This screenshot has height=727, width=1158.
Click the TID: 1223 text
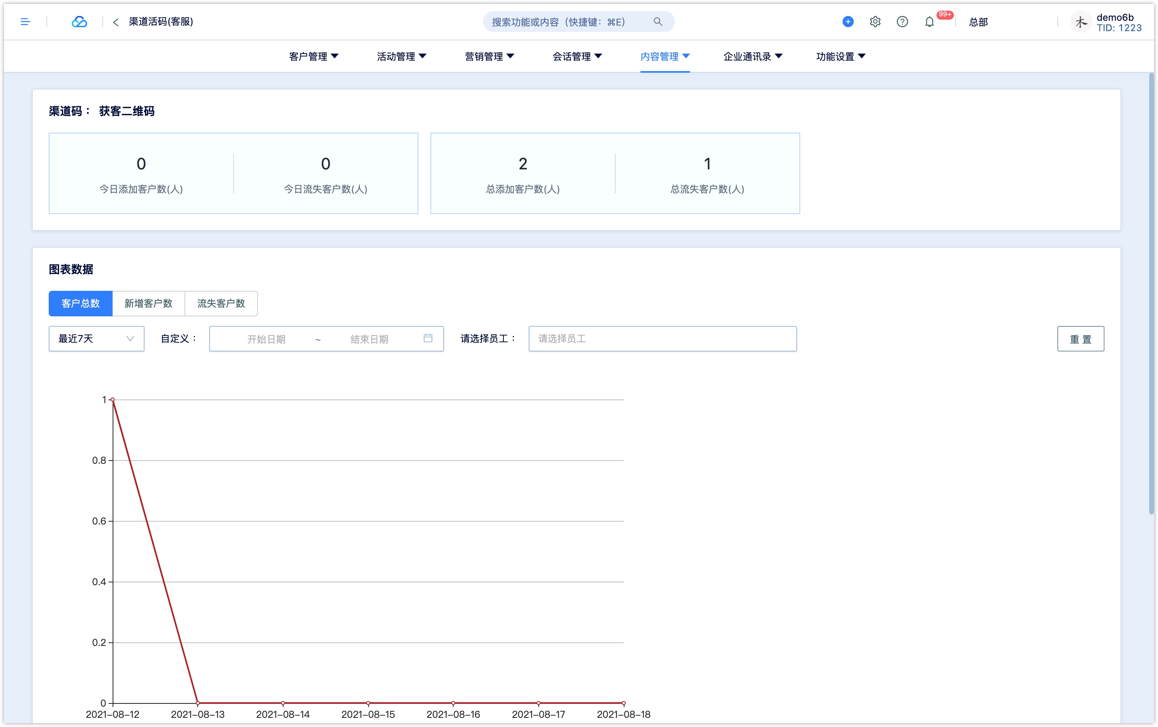click(1119, 28)
